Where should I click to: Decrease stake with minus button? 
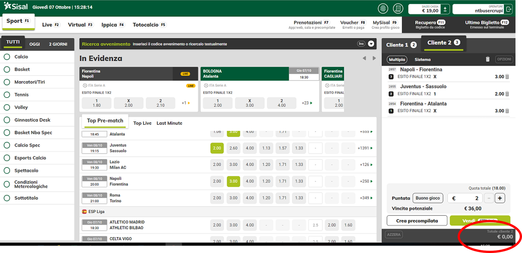(x=489, y=198)
